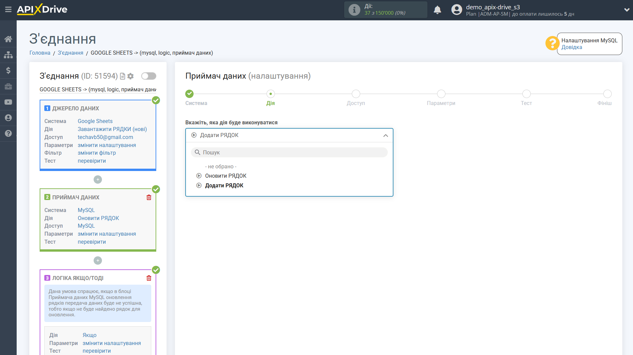Open the Home sidebar icon
This screenshot has height=355, width=633.
[8, 39]
